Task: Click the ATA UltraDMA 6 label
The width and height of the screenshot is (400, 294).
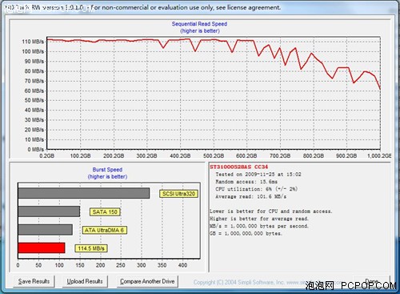Action: click(x=104, y=230)
